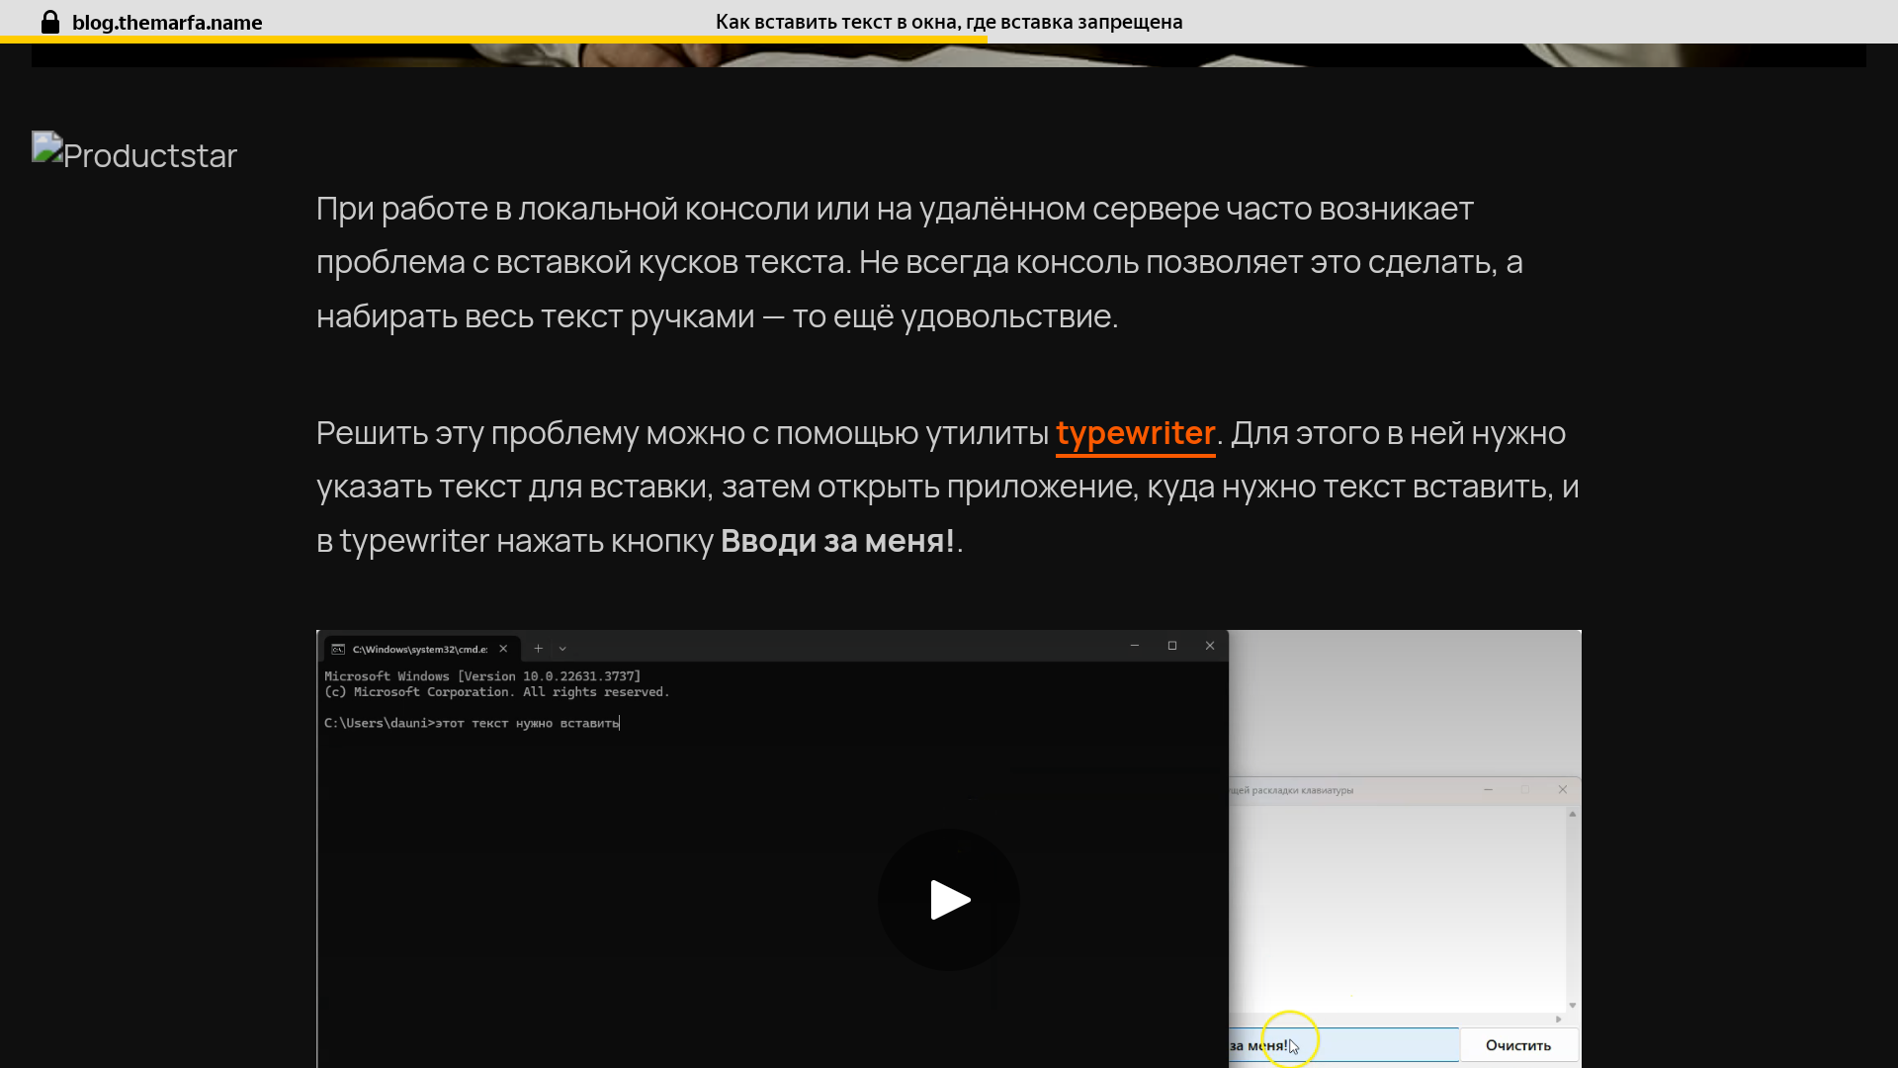The height and width of the screenshot is (1068, 1898).
Task: Minimize the typewriter utility window
Action: pos(1488,789)
